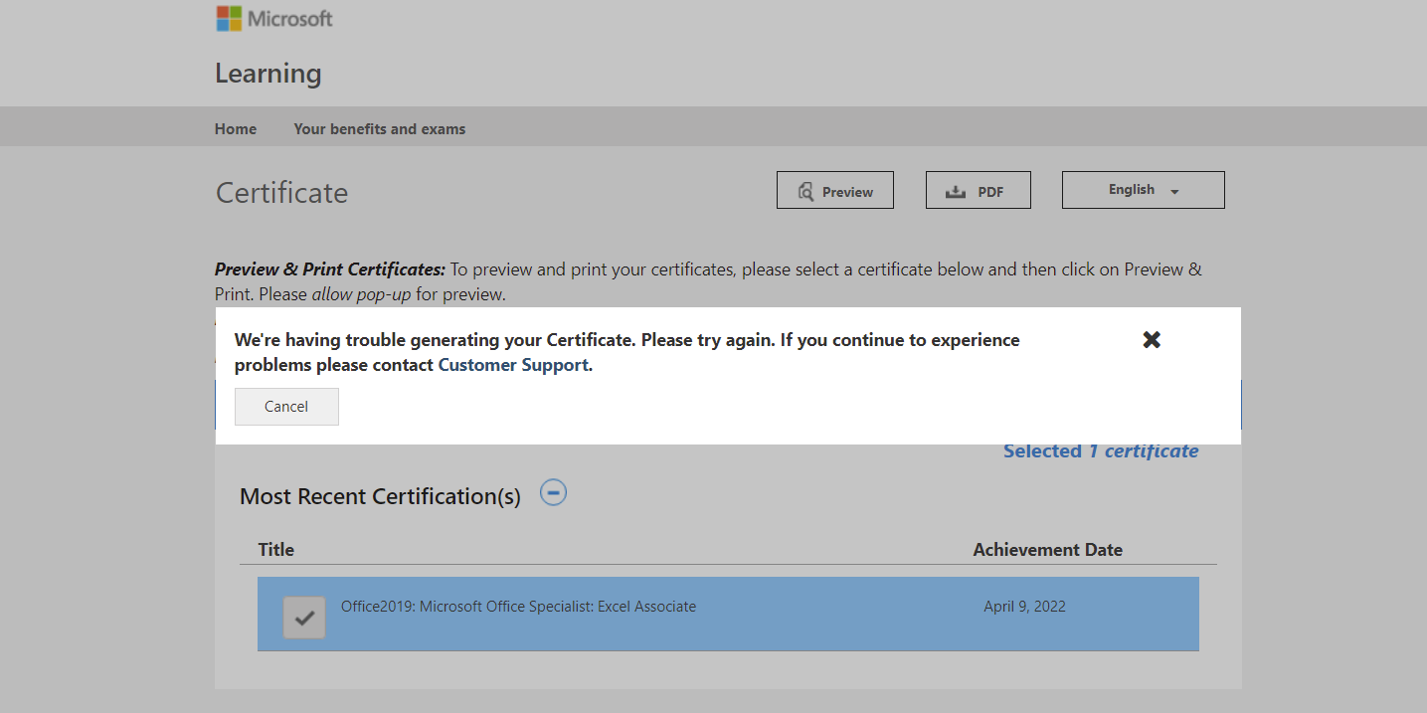
Task: Click the Most Recent Certification(s) heading
Action: coord(380,496)
